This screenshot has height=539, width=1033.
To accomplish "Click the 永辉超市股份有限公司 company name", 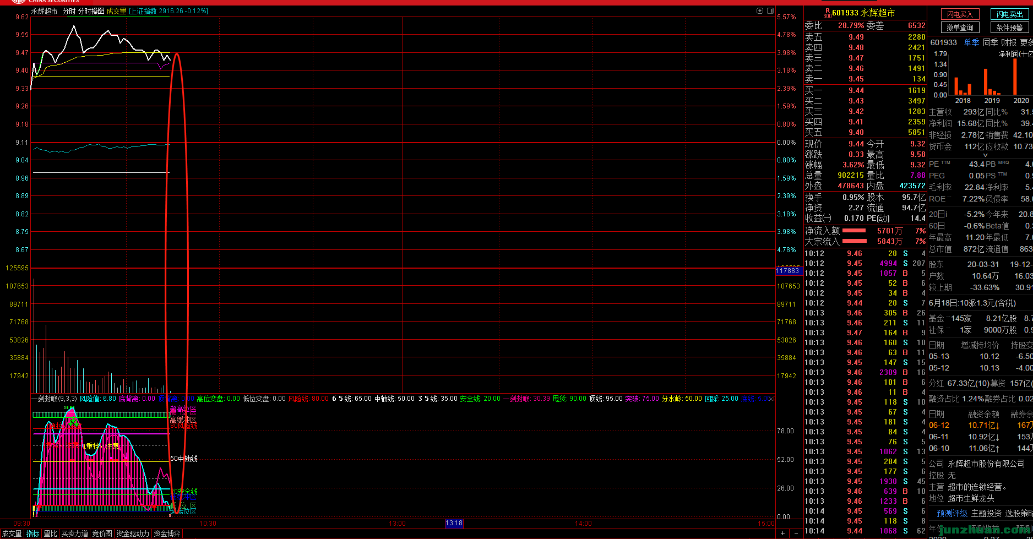I will click(x=986, y=464).
